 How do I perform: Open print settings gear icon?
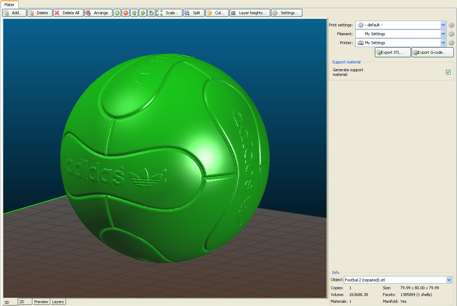(451, 25)
